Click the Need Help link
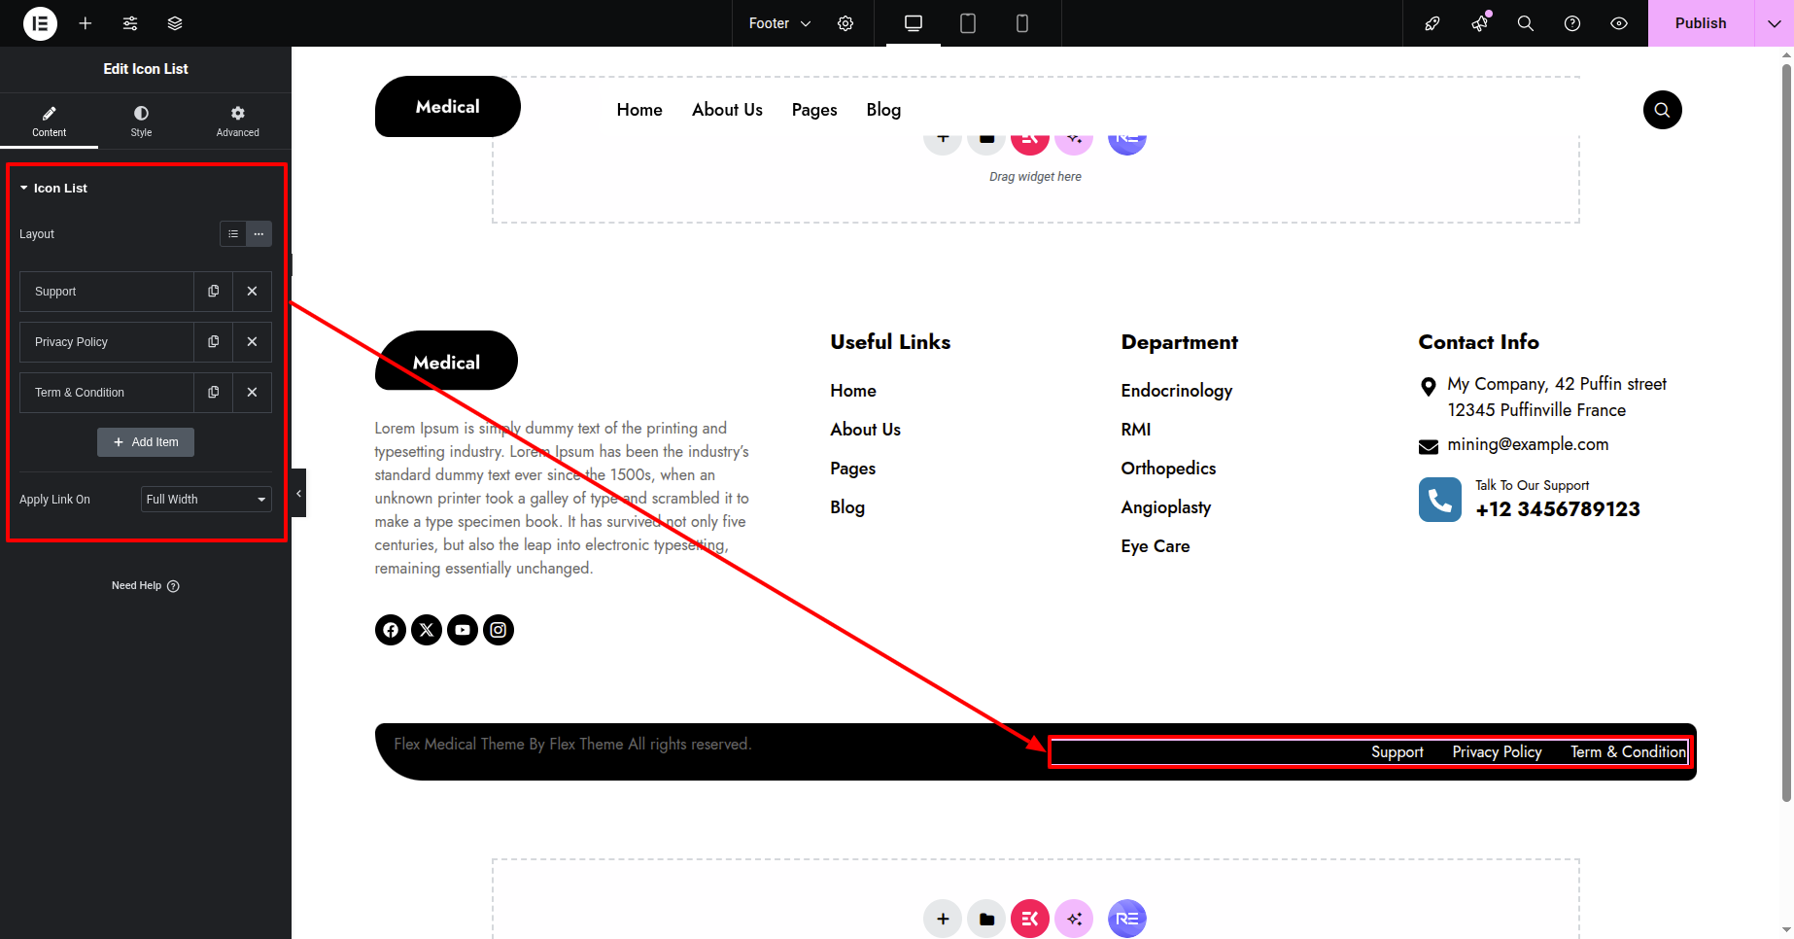Screen dimensions: 1794x939 pyautogui.click(x=146, y=586)
